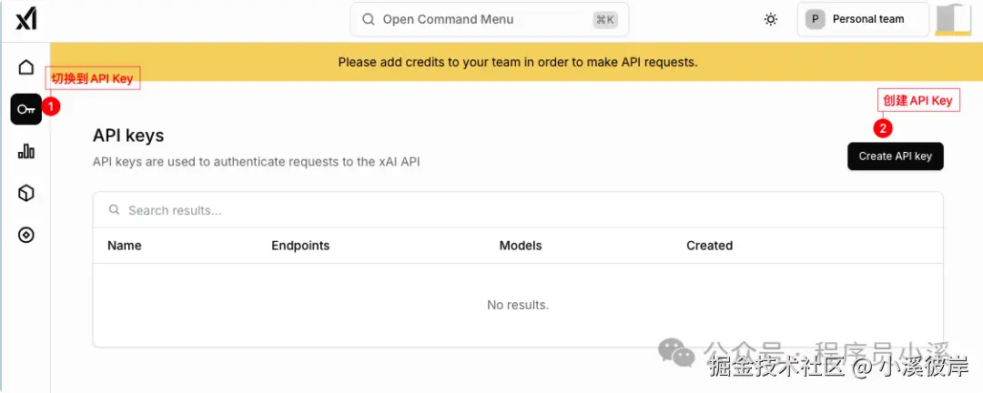Click the search icon beside Search results
983x393 pixels.
click(x=114, y=210)
